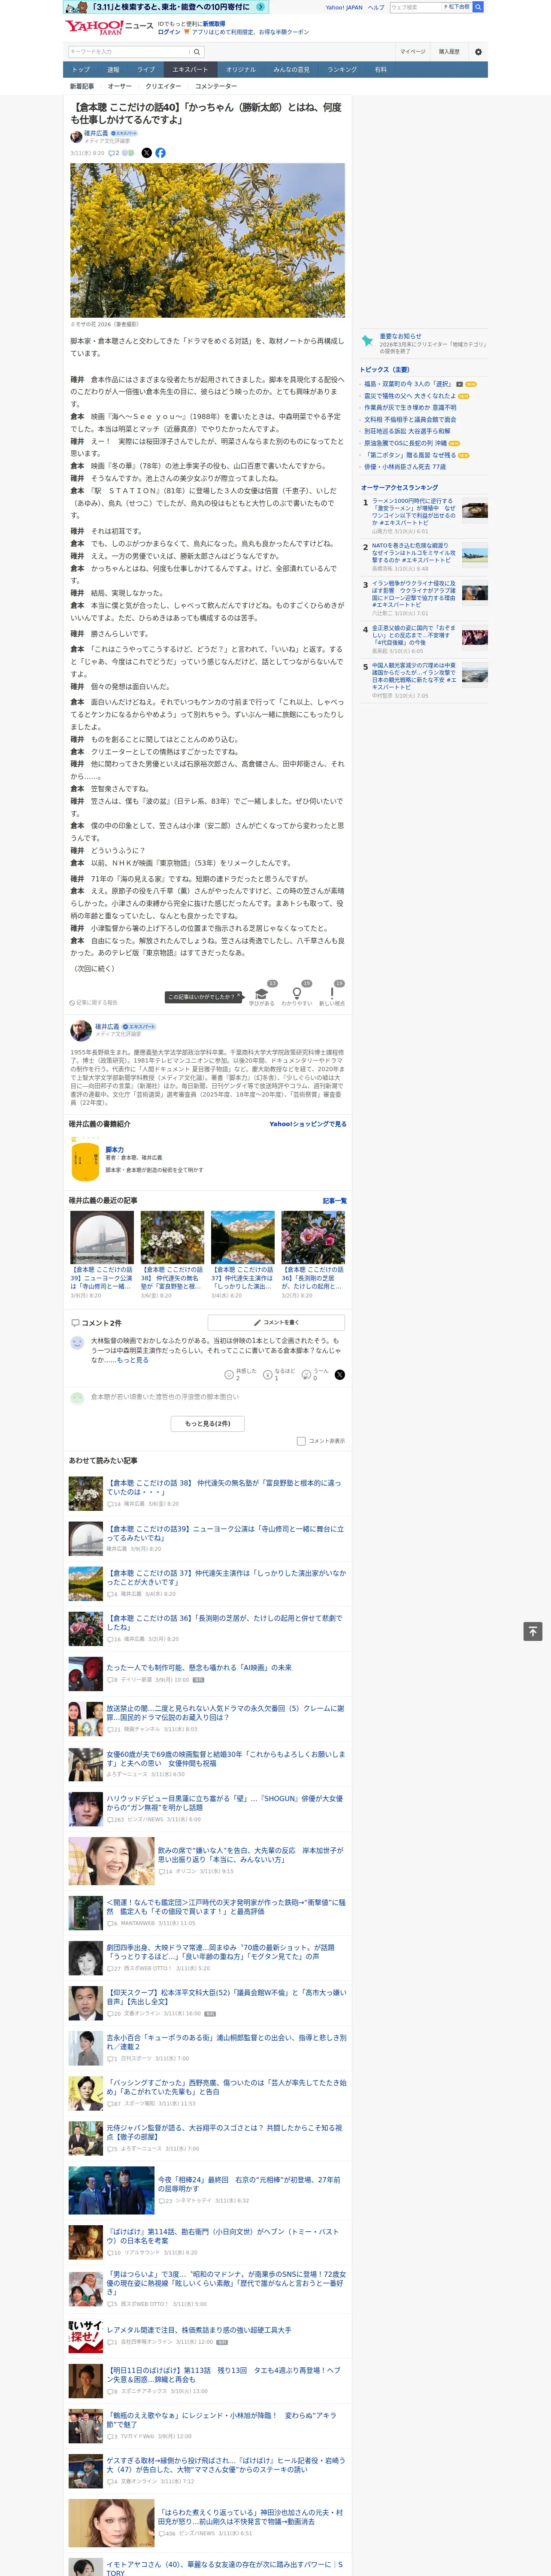
Task: Click the ヘルプ link at top
Action: (376, 7)
